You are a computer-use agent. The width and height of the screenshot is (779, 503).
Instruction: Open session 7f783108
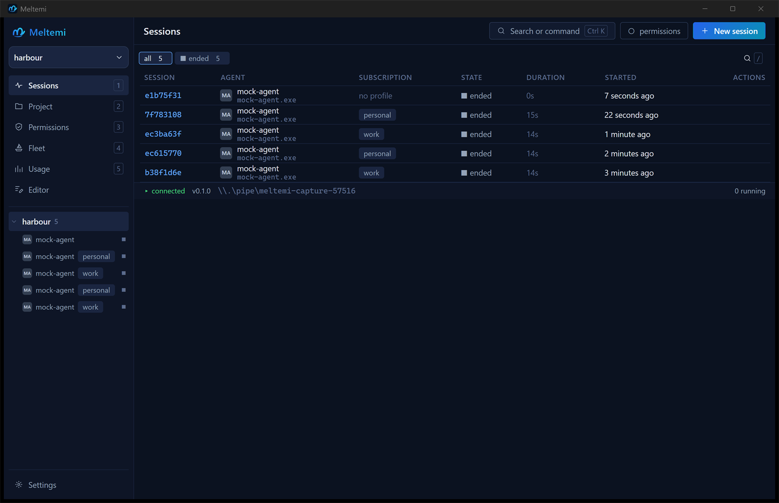pos(163,115)
